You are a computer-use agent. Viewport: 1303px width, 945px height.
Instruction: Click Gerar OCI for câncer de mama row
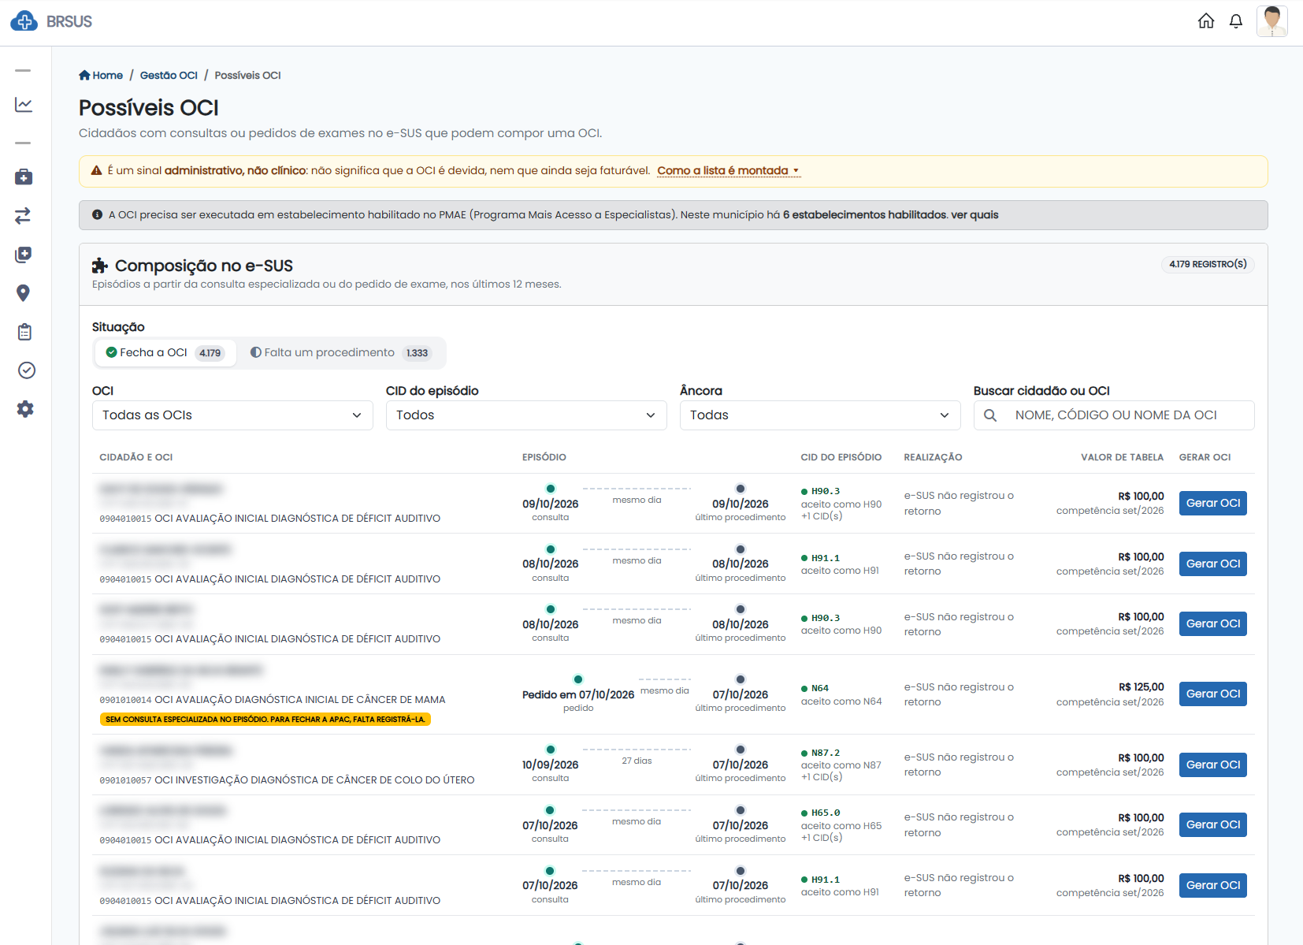pyautogui.click(x=1213, y=694)
